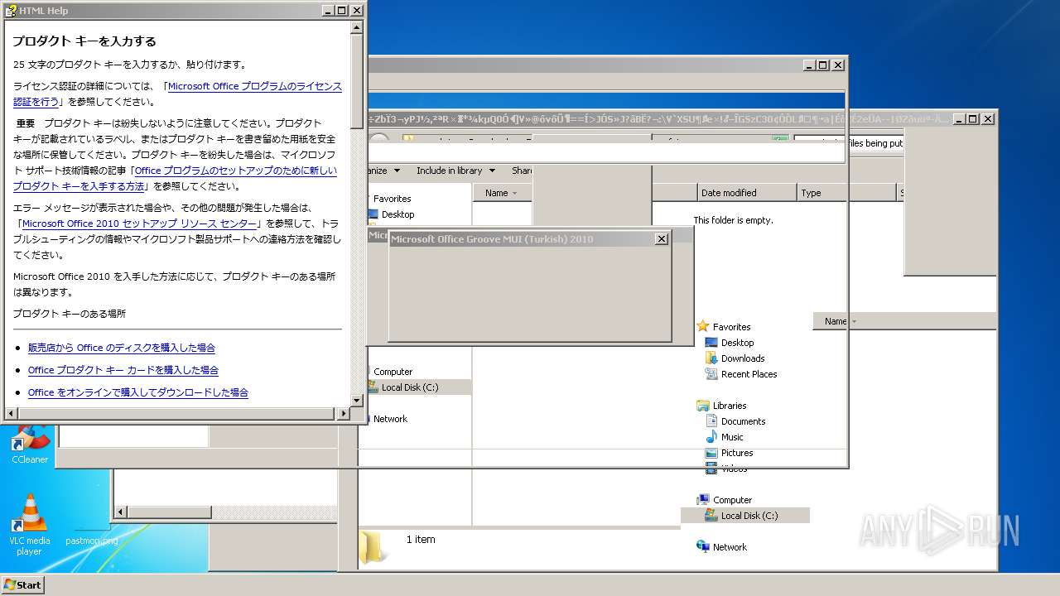Click the HTML Help title bar help icon
This screenshot has width=1060, height=596.
click(x=11, y=11)
